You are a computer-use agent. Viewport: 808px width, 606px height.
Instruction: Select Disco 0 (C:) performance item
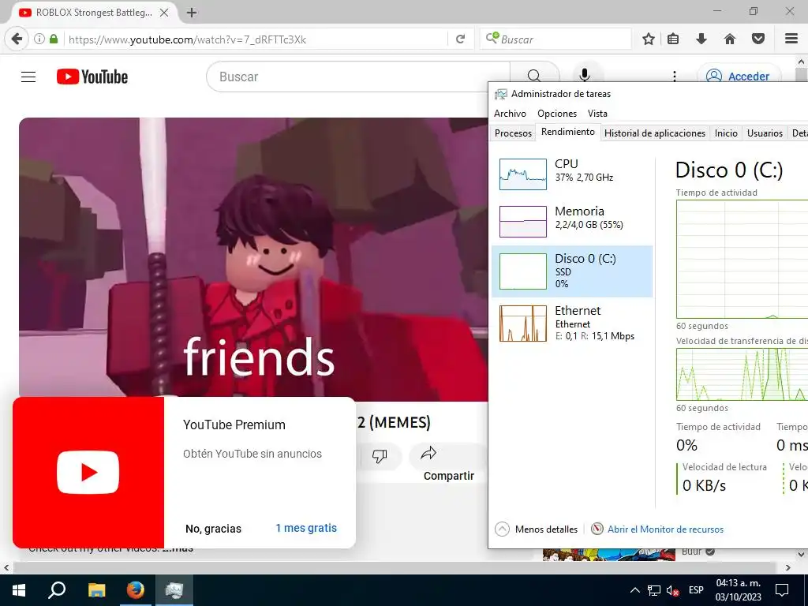(x=572, y=271)
